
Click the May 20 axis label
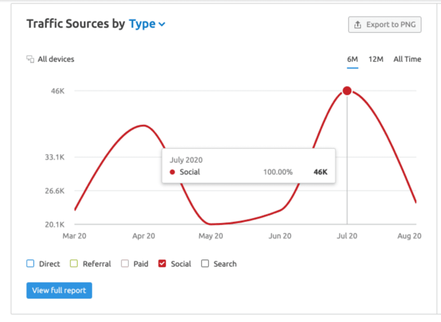tap(211, 236)
